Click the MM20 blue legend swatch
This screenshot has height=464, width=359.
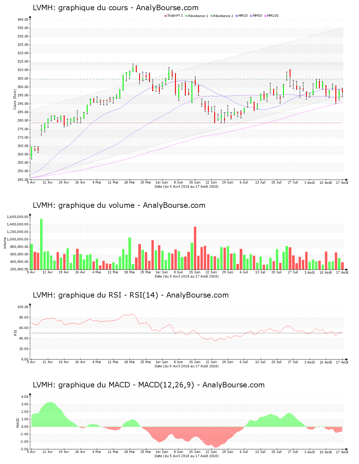point(237,16)
